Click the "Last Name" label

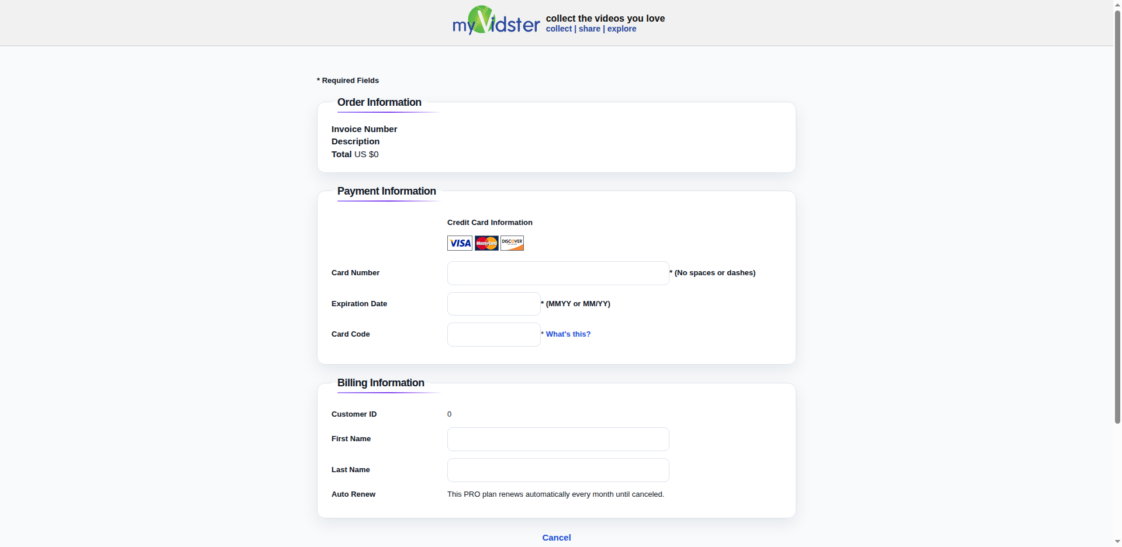tap(351, 470)
